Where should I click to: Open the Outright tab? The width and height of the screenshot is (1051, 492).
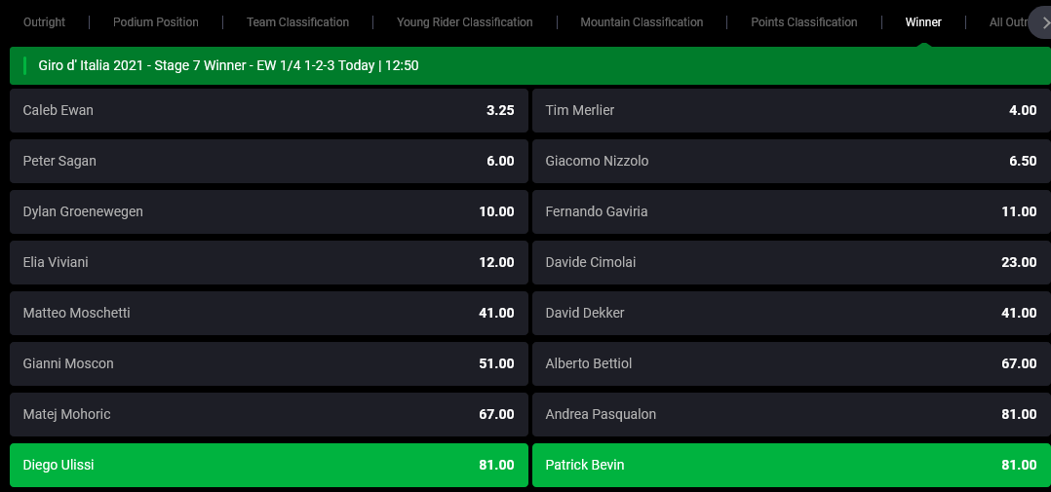click(x=44, y=22)
